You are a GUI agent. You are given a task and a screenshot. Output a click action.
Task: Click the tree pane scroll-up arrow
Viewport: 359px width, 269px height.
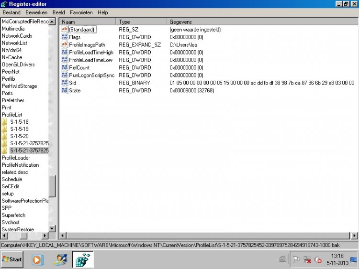tap(52, 22)
